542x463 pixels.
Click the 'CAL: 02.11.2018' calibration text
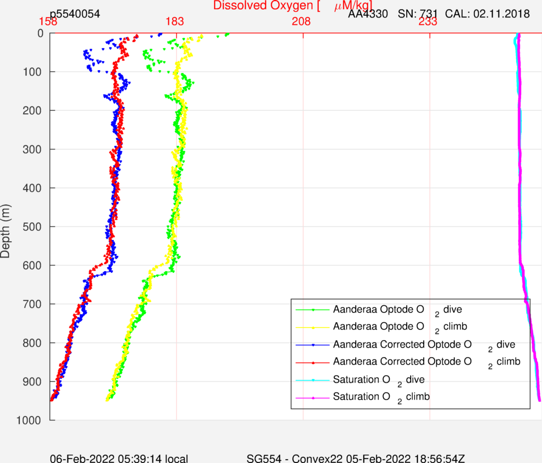tap(488, 14)
